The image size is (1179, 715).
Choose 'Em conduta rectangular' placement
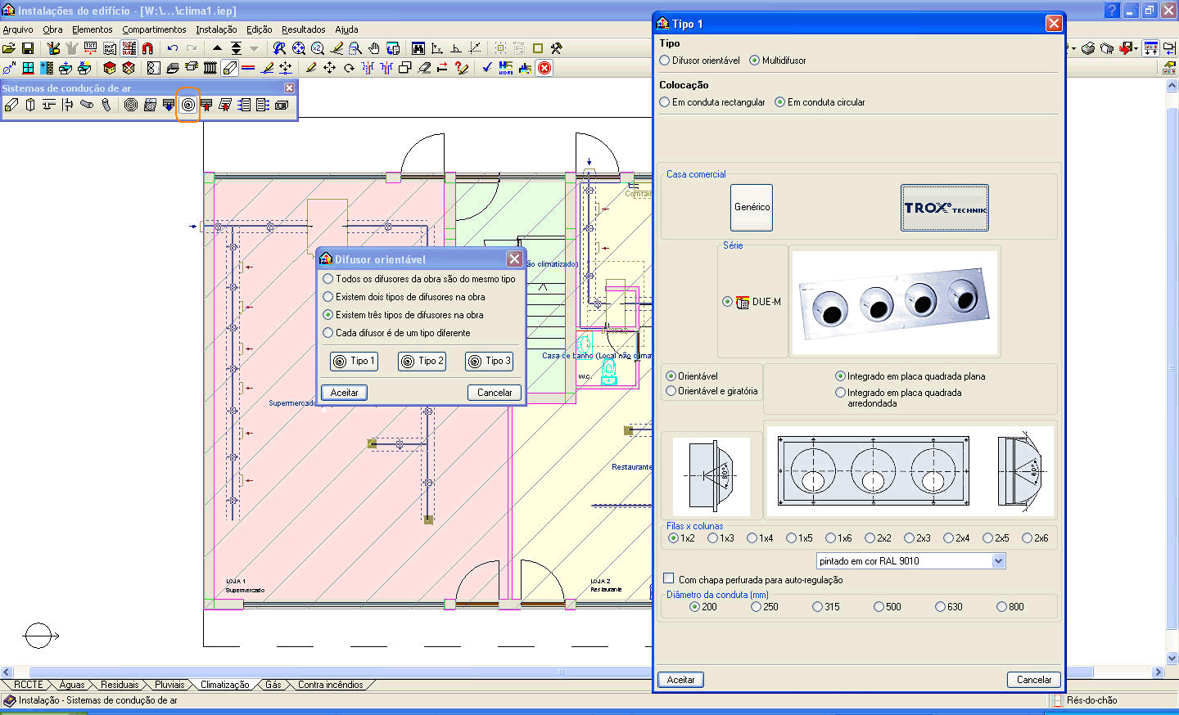coord(665,102)
